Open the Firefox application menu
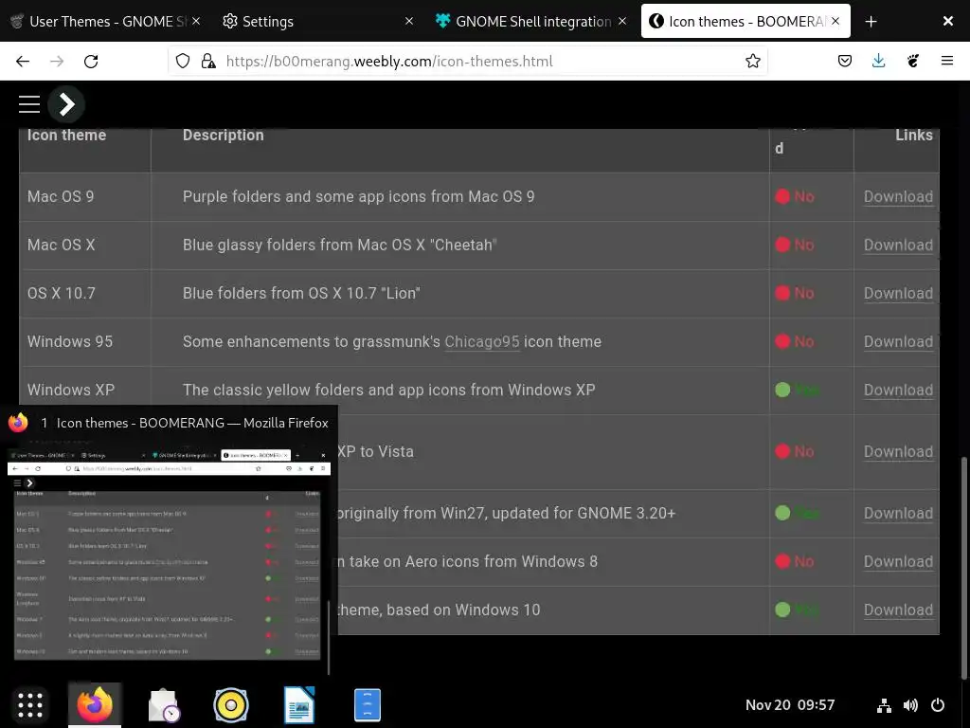970x728 pixels. click(x=947, y=61)
